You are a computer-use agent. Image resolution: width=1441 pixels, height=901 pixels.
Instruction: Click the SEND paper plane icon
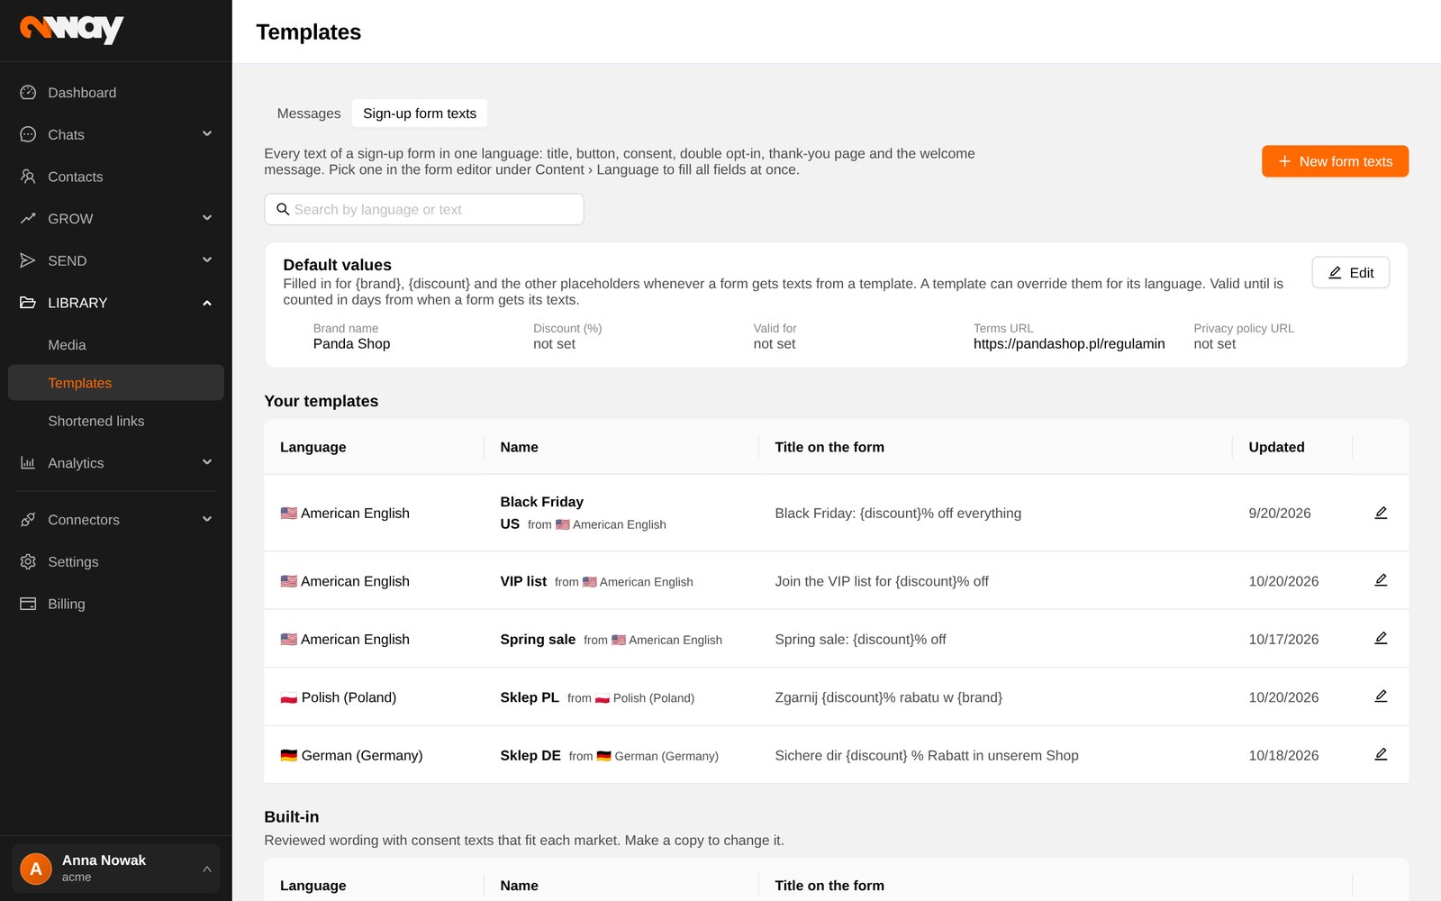(x=28, y=260)
